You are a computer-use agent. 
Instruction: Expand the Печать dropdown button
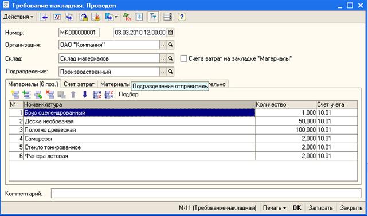tap(275, 208)
